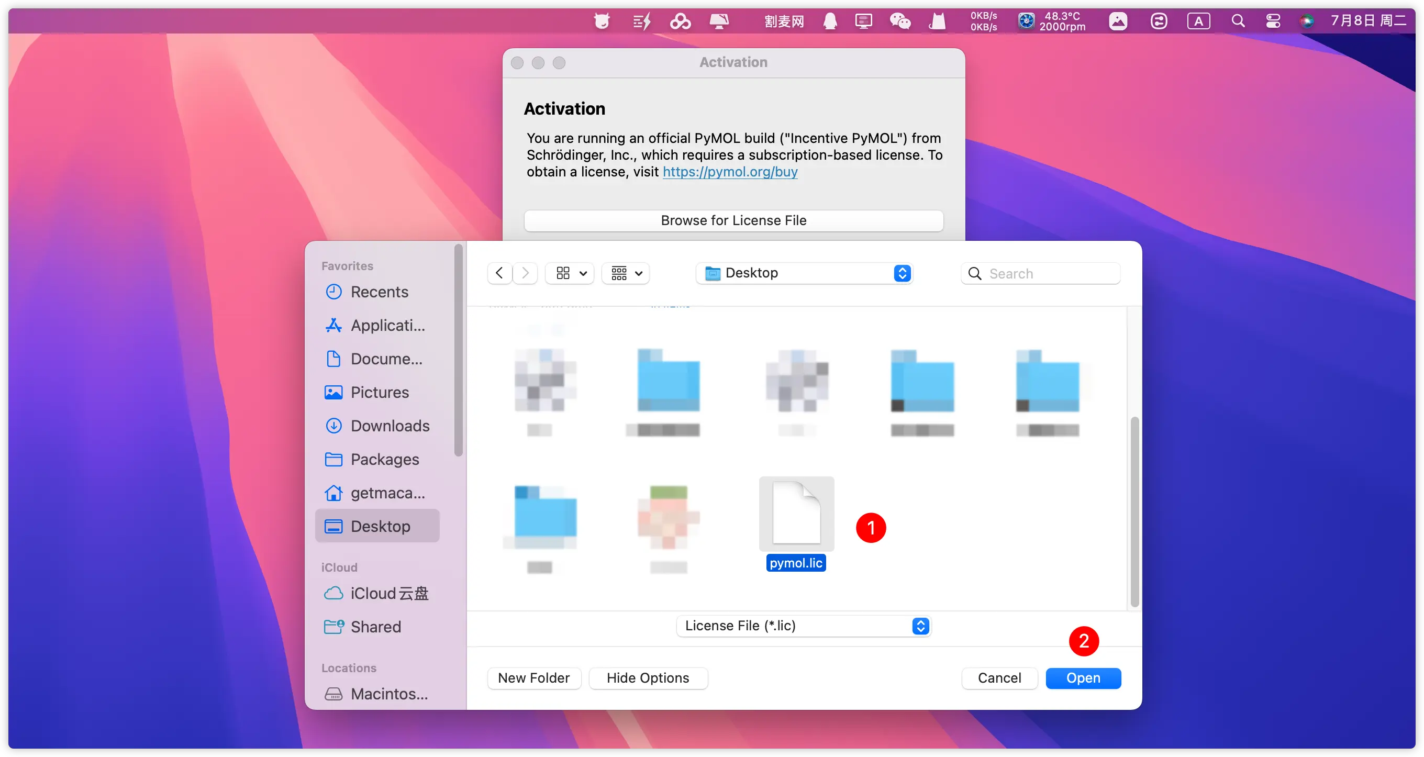Open the grouping options dropdown
Screen dimensions: 1424x757
pos(626,273)
